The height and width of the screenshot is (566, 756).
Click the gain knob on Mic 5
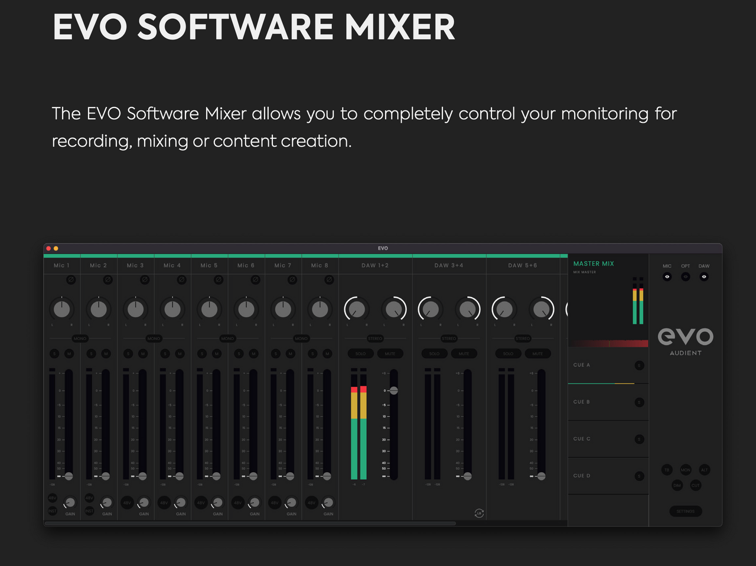click(217, 503)
